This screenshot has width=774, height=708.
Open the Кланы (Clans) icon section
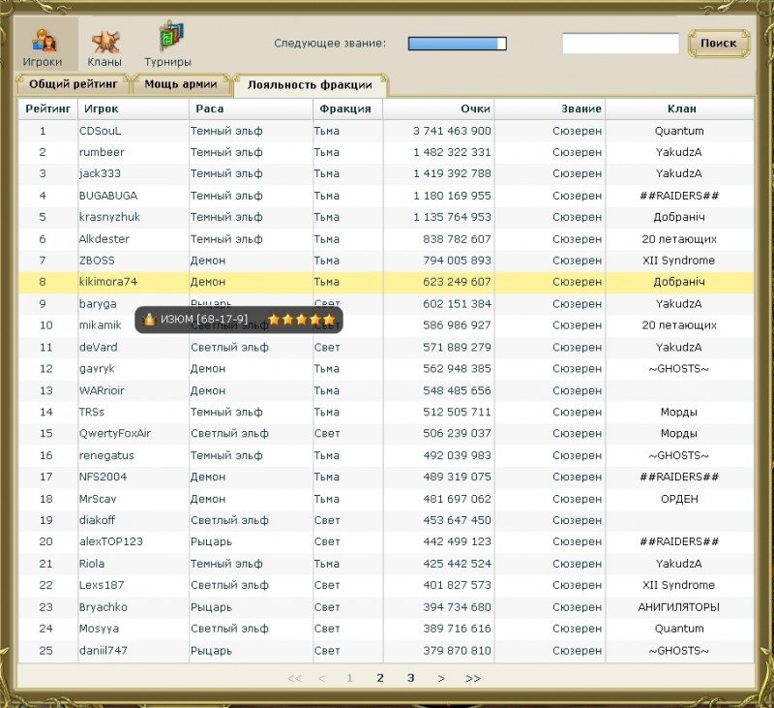(x=104, y=46)
